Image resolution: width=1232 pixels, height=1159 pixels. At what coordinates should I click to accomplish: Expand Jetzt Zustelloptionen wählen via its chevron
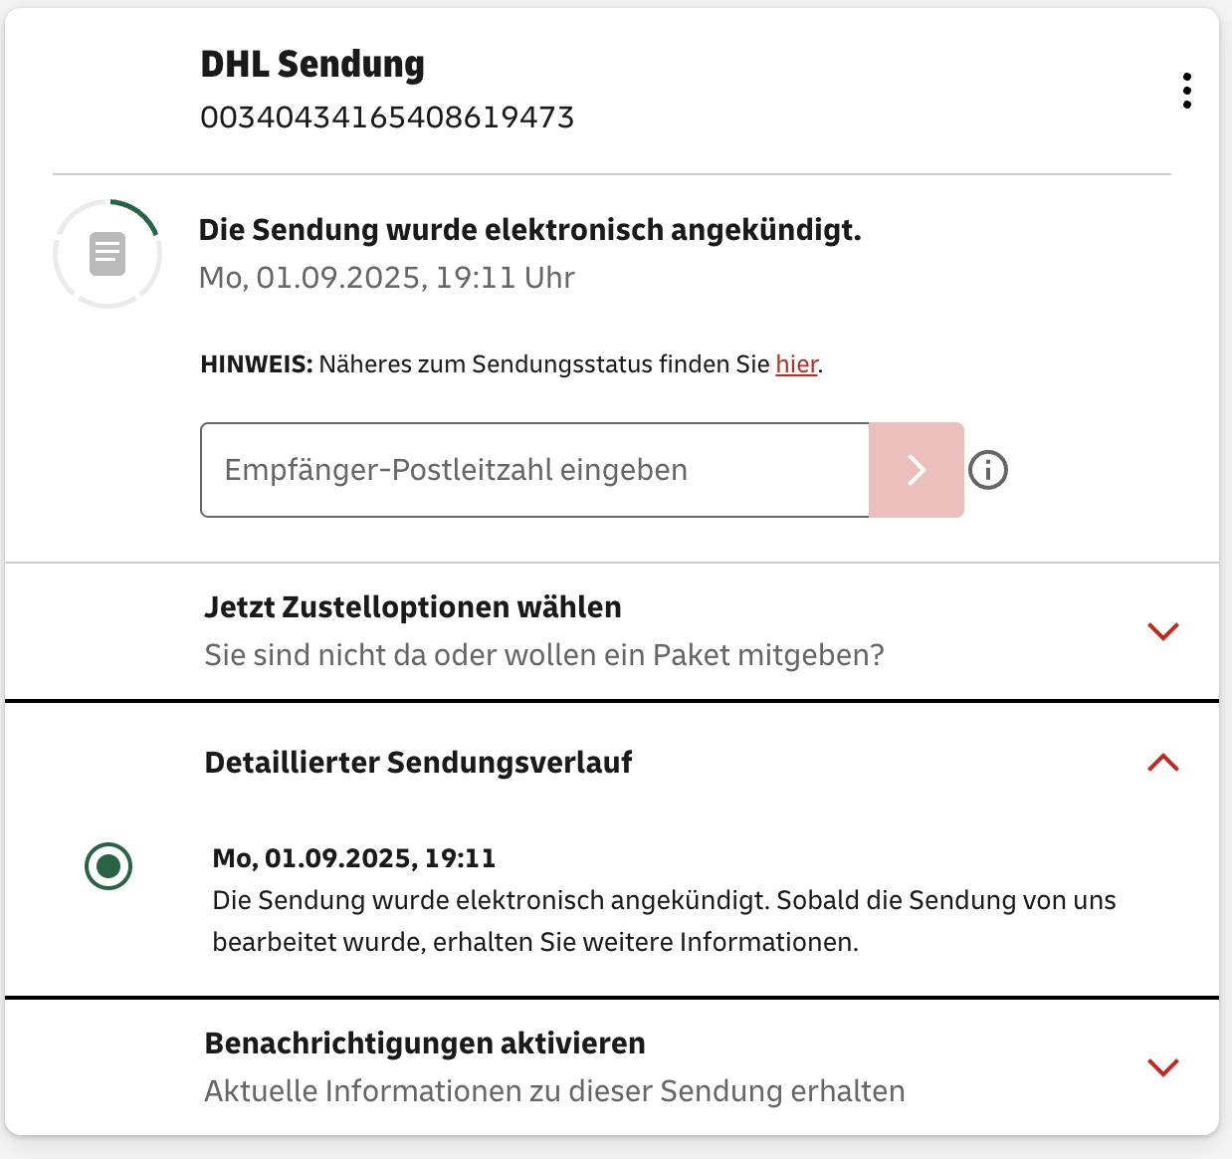click(1162, 631)
